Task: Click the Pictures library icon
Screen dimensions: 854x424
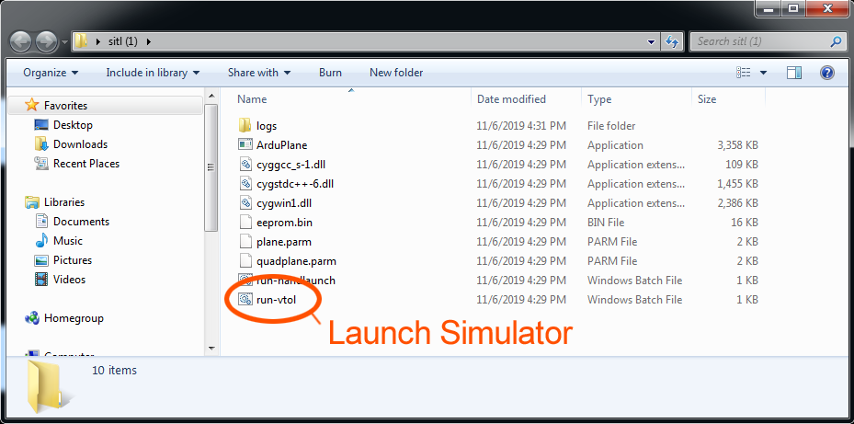Action: pos(41,260)
